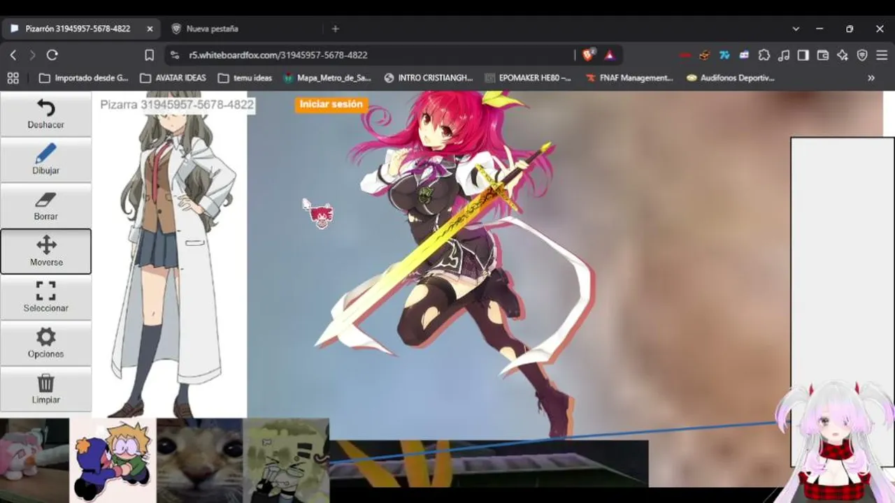This screenshot has height=503, width=895.
Task: Open the Brave Wallet icon
Action: point(823,55)
